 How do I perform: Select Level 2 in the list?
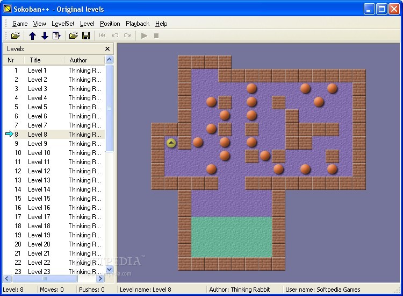point(54,80)
